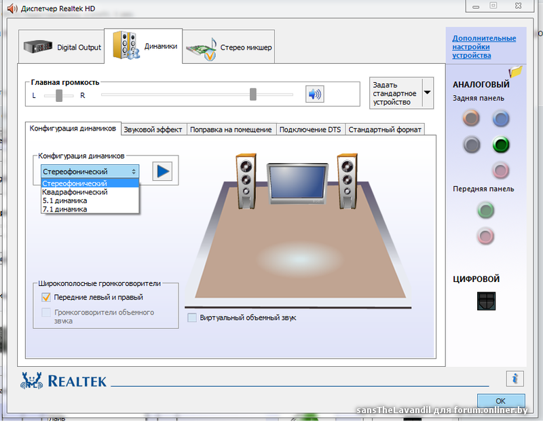The image size is (543, 426).
Task: Open the information button
Action: 514,378
